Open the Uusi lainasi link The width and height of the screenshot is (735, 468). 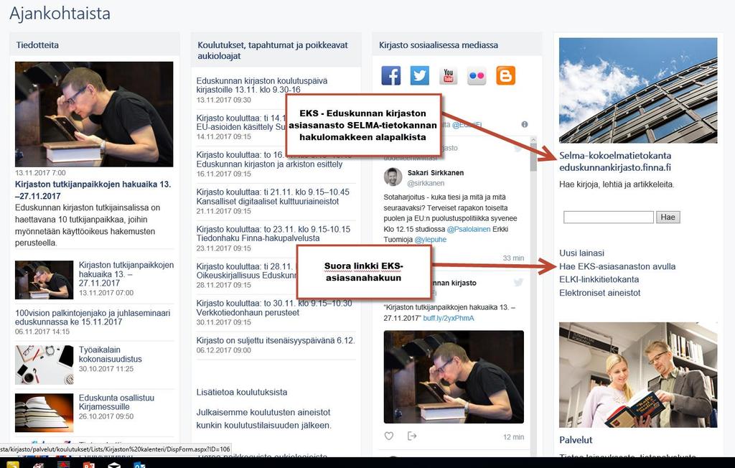pyautogui.click(x=581, y=253)
